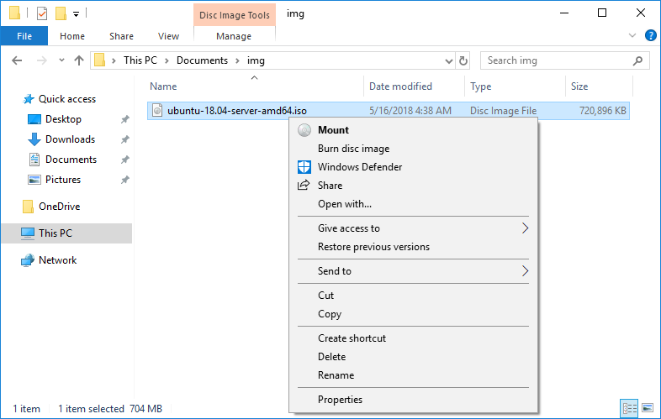Click the folder icon in the title bar
The height and width of the screenshot is (419, 661).
coord(14,13)
